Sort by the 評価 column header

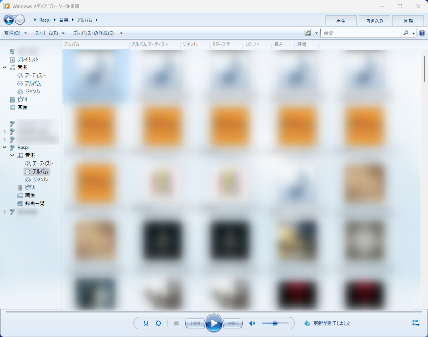(x=306, y=44)
